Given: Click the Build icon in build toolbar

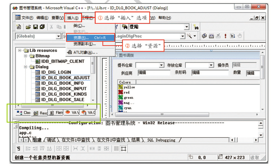Looking at the screenshot, I should tap(211, 36).
